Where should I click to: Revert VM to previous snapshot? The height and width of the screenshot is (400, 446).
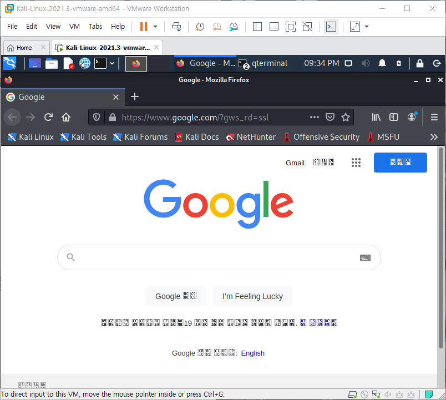click(217, 27)
